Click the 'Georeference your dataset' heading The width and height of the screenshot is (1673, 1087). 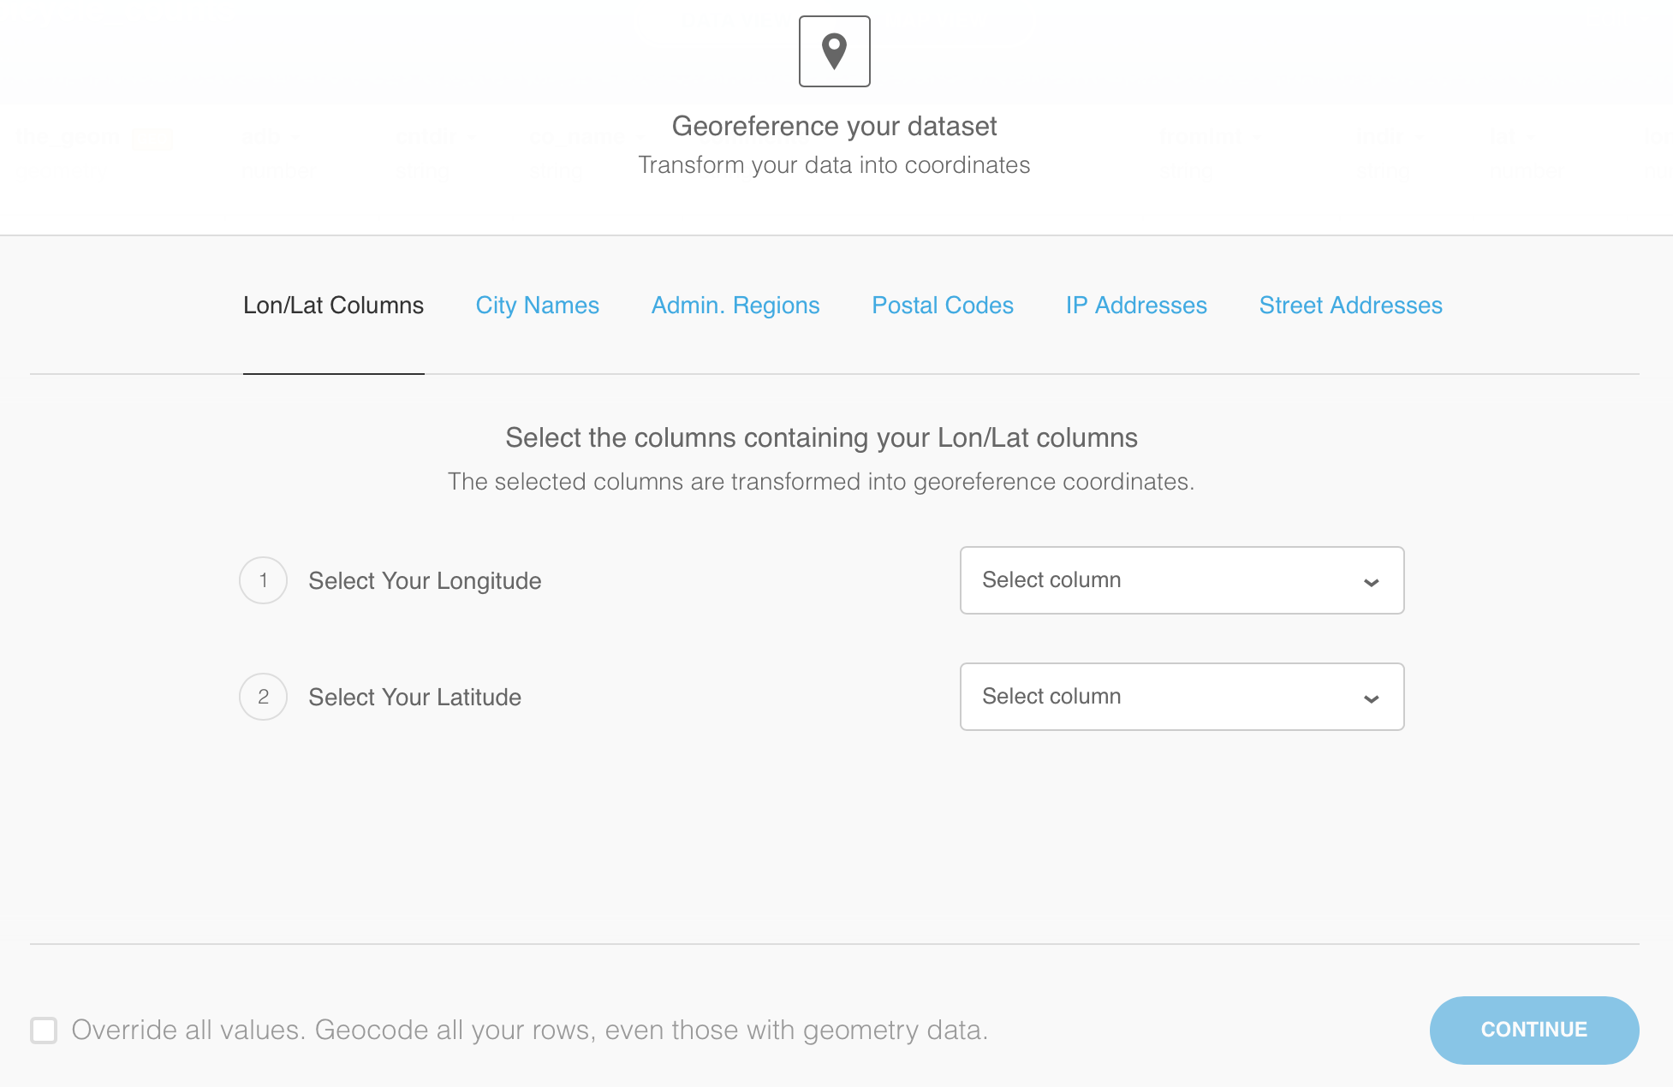834,127
